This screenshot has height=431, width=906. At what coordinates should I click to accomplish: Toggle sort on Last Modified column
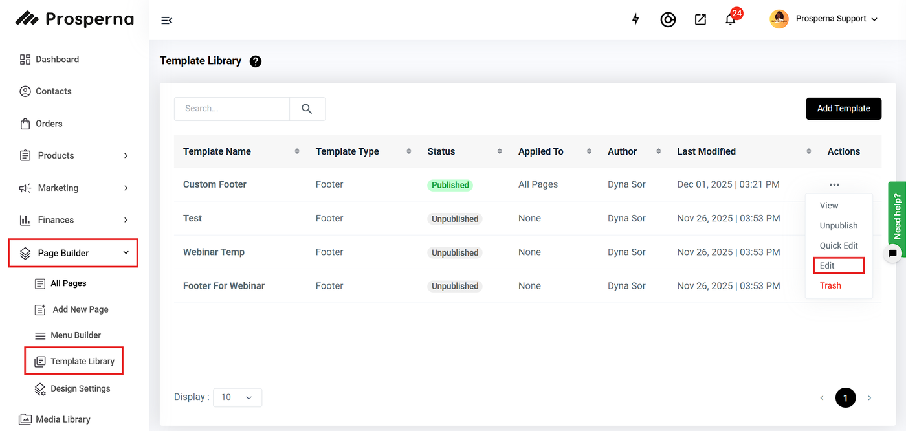809,151
